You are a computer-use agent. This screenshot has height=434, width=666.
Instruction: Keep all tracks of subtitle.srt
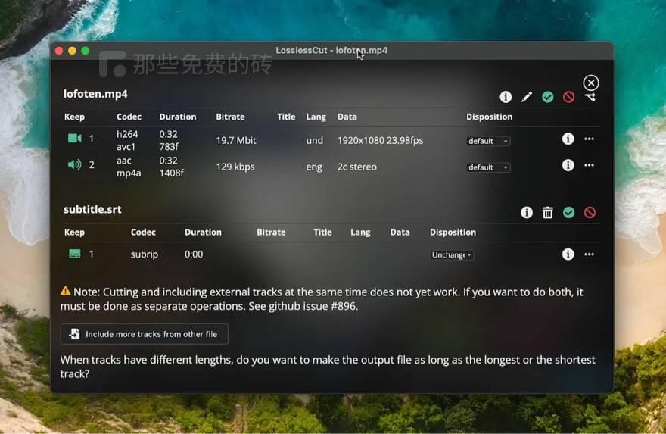pyautogui.click(x=568, y=213)
